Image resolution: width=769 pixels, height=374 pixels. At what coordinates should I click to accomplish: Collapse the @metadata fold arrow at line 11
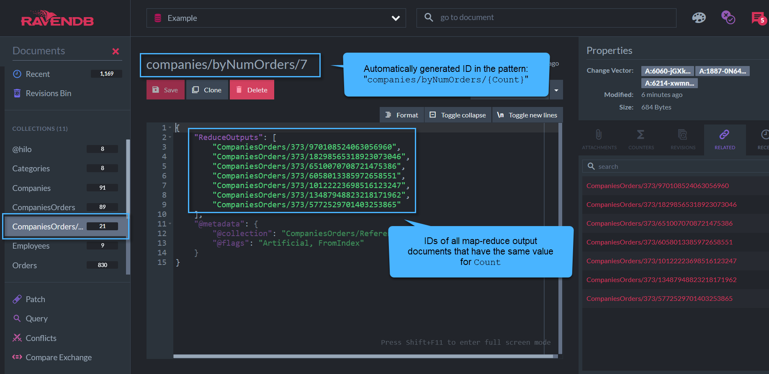pyautogui.click(x=170, y=224)
